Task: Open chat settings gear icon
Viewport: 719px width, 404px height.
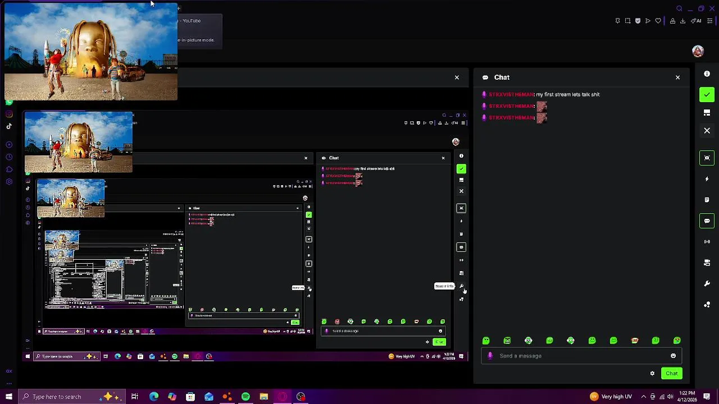Action: [652, 373]
